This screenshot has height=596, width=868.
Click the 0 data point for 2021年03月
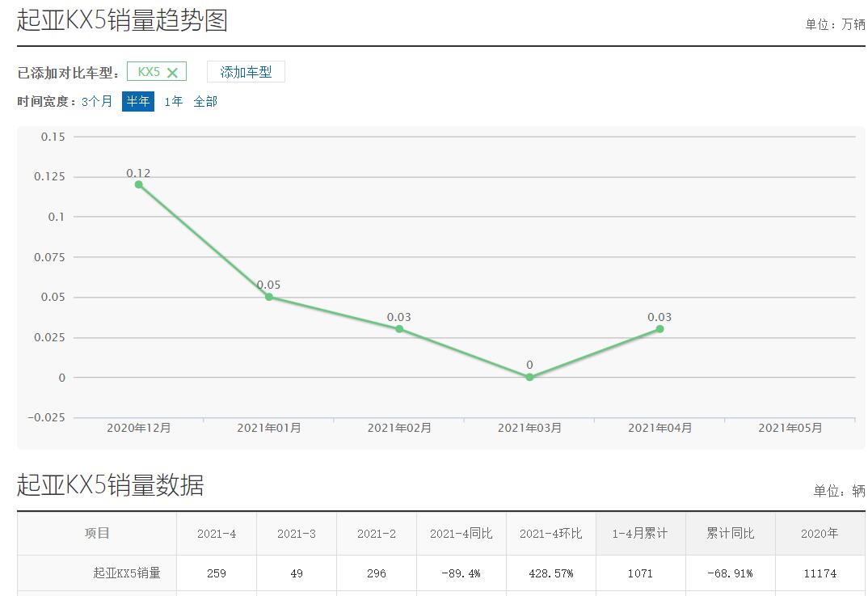[529, 377]
